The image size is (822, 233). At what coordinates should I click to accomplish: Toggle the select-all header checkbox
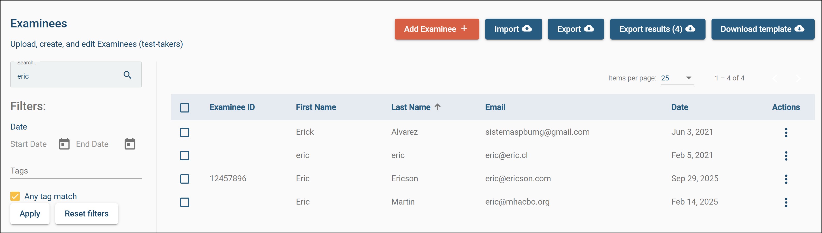(x=185, y=108)
